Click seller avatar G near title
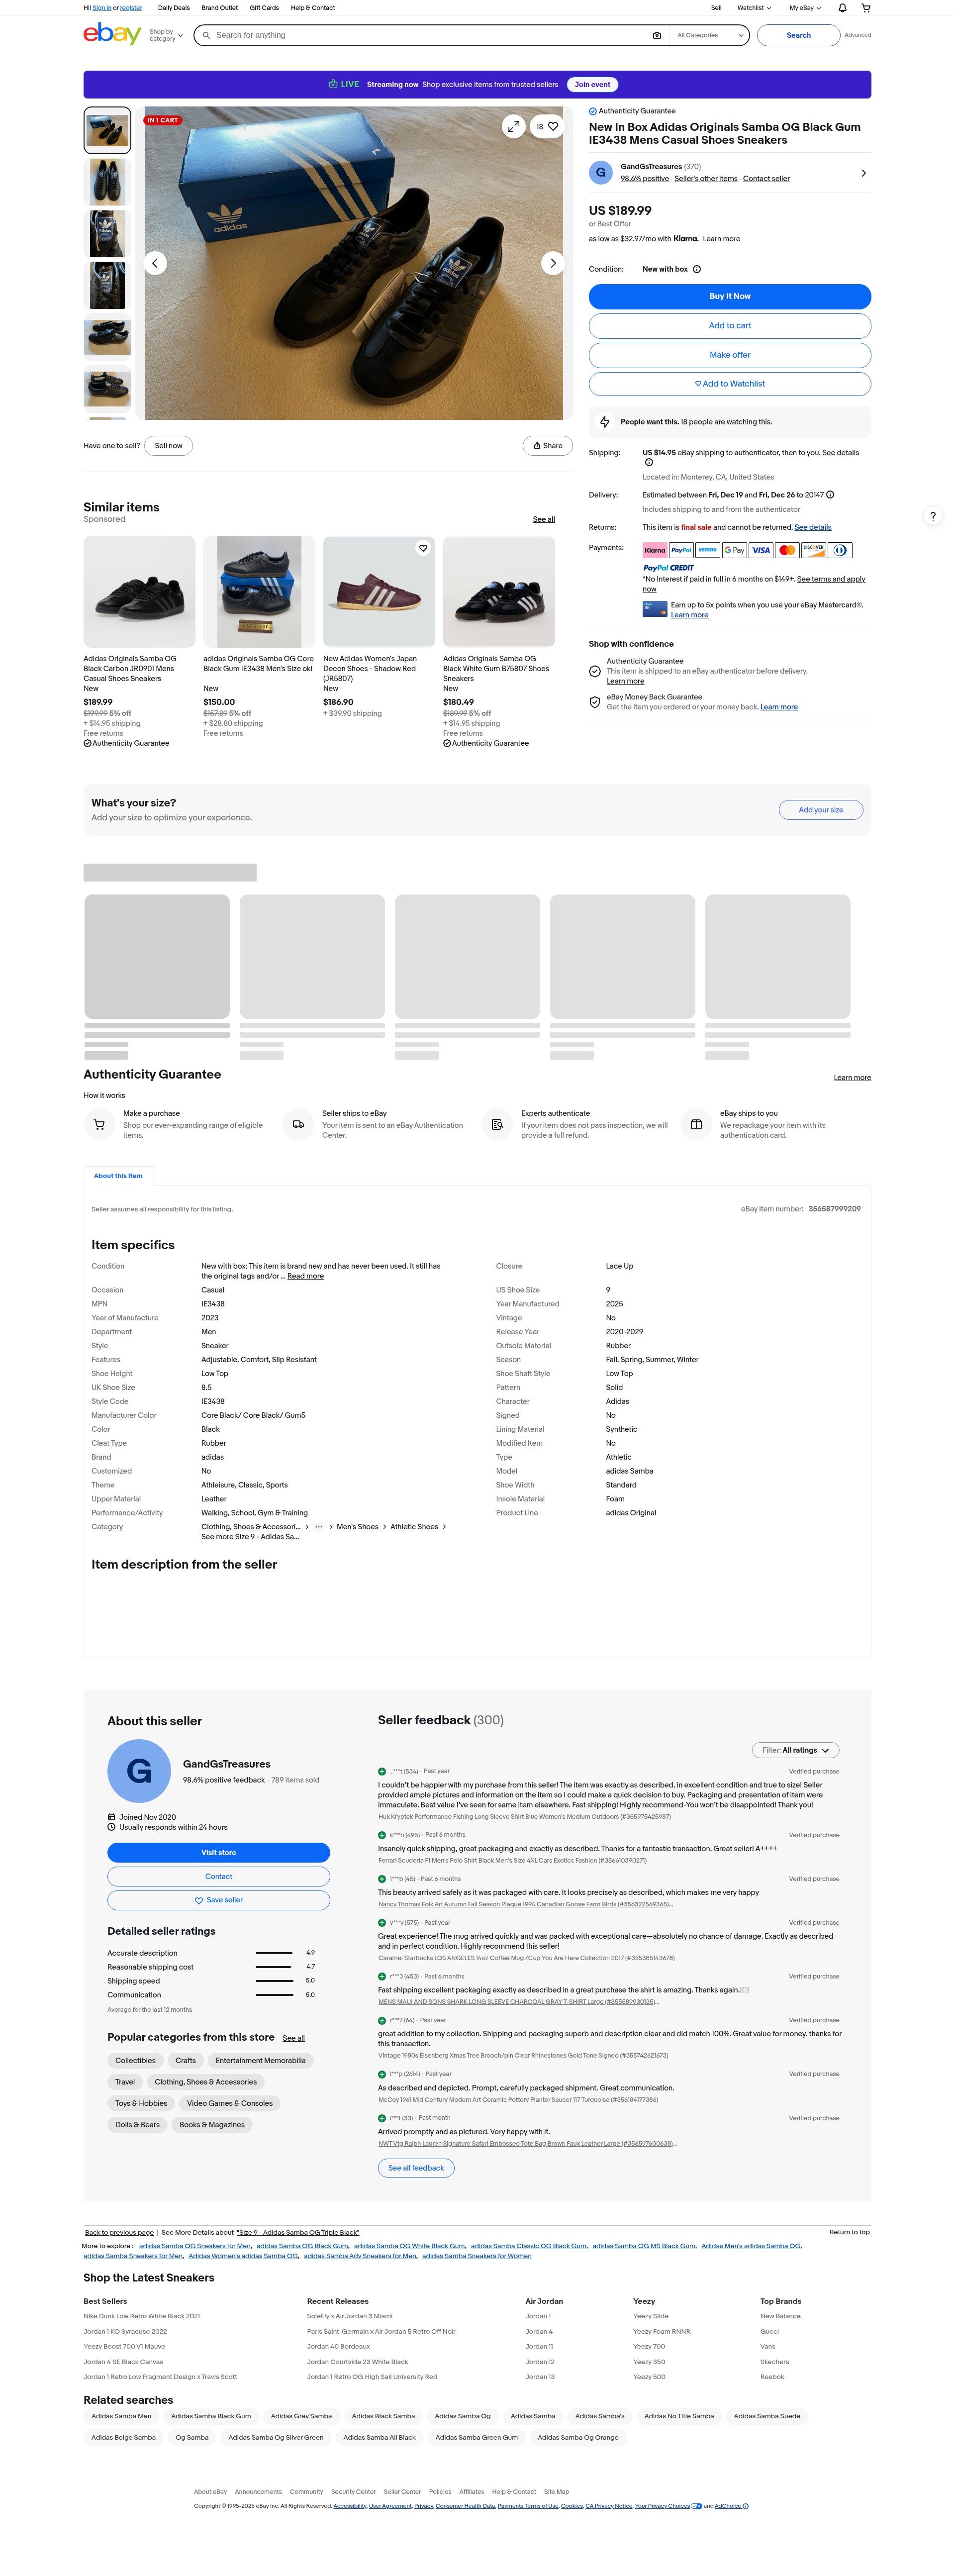 pyautogui.click(x=601, y=172)
